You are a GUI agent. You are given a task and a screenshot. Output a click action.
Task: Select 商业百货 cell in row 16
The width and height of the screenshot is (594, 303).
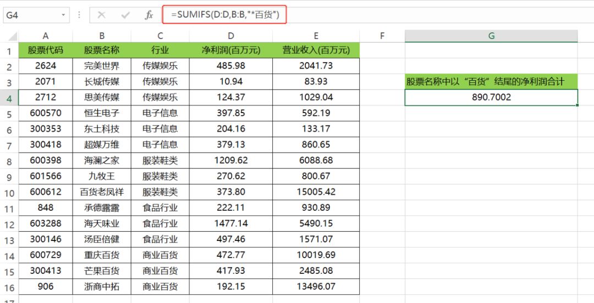160,287
